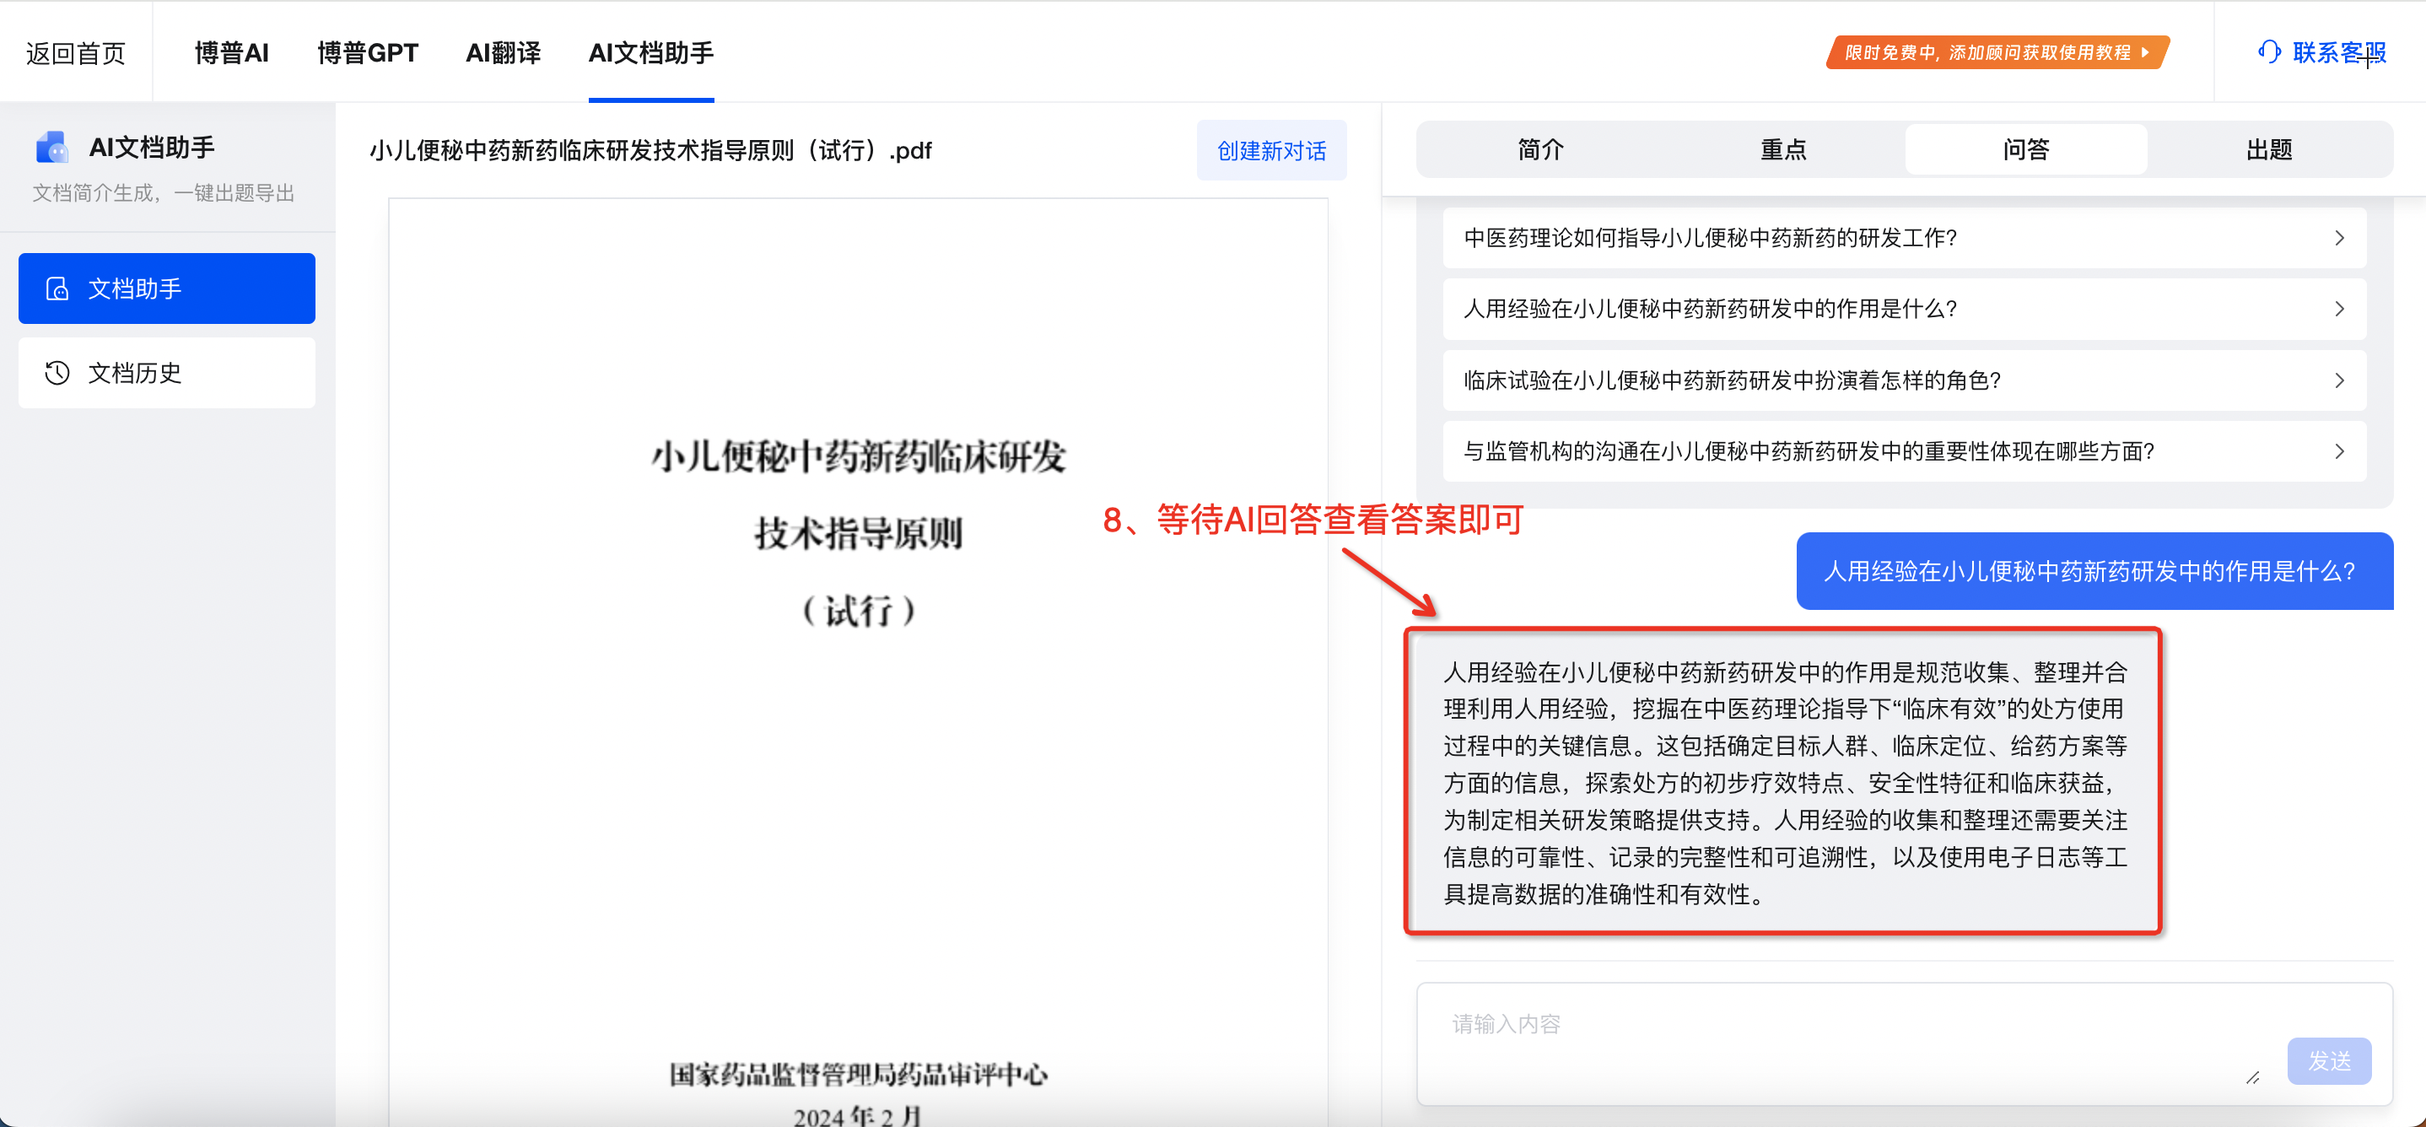This screenshot has width=2426, height=1127.
Task: Expand the 中医药理论如何指导 question chevron
Action: point(2339,238)
